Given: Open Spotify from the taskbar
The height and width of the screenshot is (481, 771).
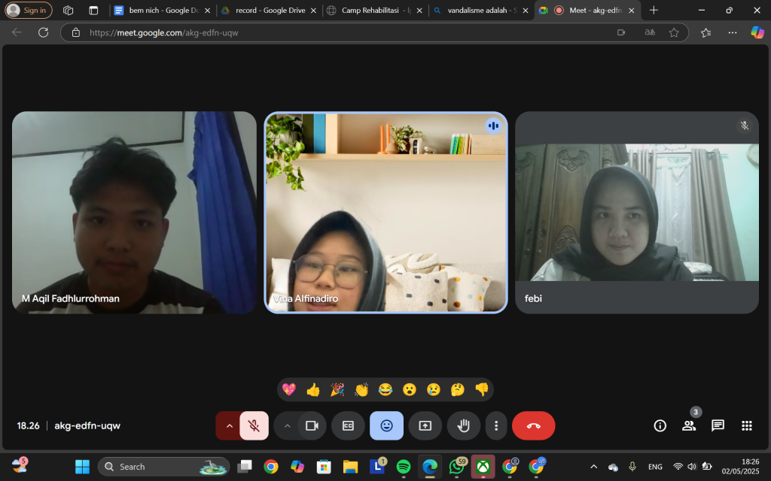Looking at the screenshot, I should pyautogui.click(x=403, y=467).
